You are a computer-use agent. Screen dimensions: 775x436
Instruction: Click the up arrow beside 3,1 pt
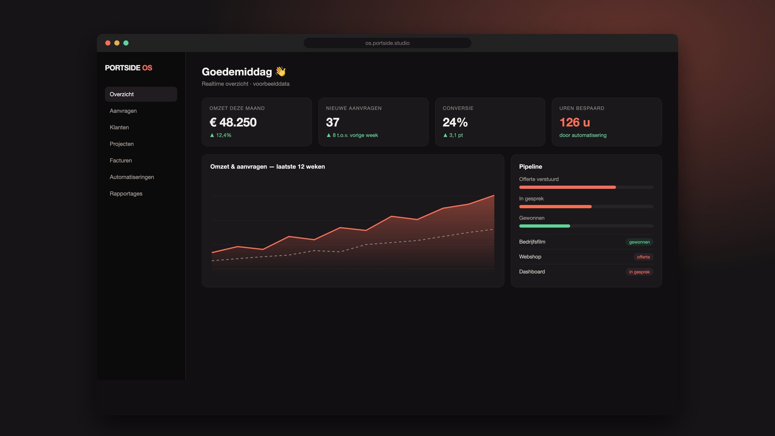(x=445, y=135)
